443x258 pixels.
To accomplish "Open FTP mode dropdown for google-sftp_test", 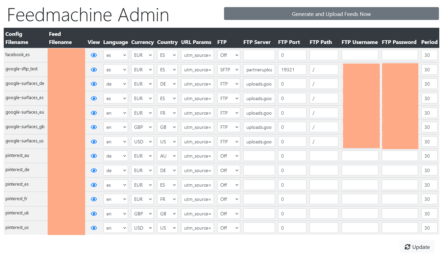I will coord(228,70).
